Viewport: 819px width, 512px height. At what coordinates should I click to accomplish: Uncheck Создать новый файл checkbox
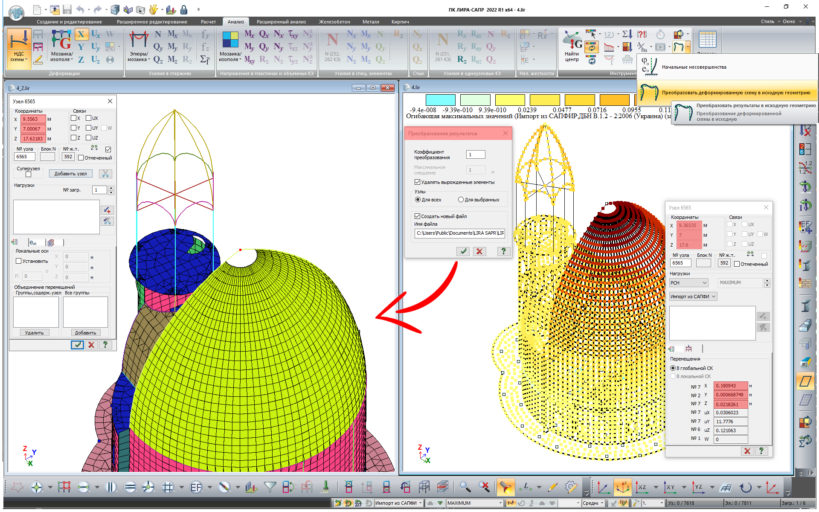click(418, 216)
